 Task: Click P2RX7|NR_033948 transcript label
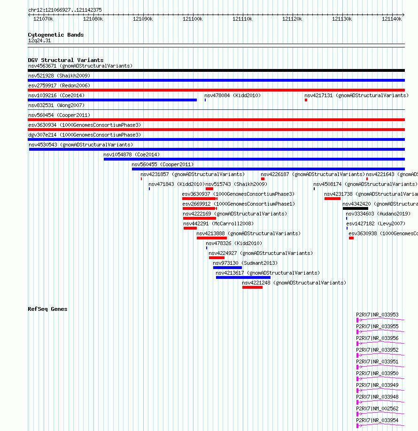click(377, 397)
